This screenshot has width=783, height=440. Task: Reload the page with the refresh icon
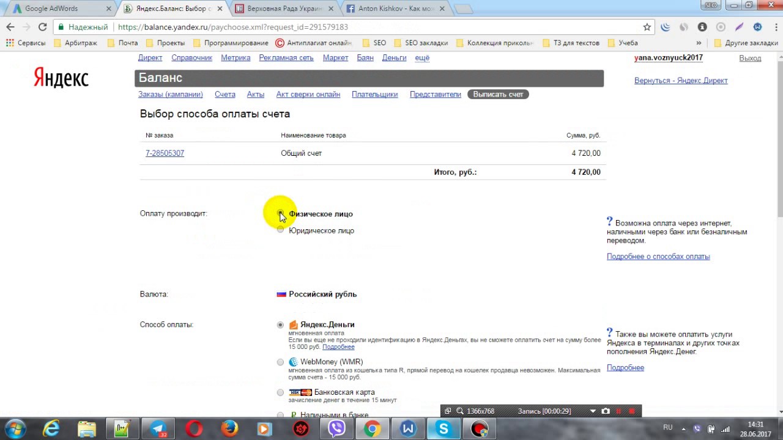42,27
